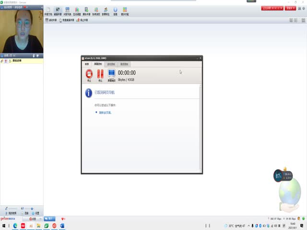
Task: Click the Refresh page (刷新该页面) link
Action: click(106, 113)
